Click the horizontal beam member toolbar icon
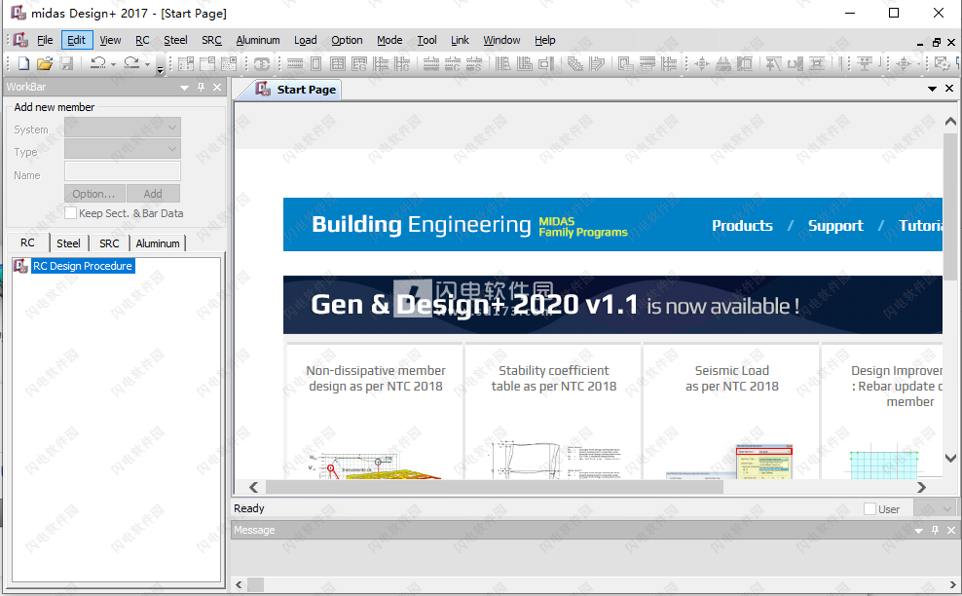This screenshot has width=962, height=596. 295,64
